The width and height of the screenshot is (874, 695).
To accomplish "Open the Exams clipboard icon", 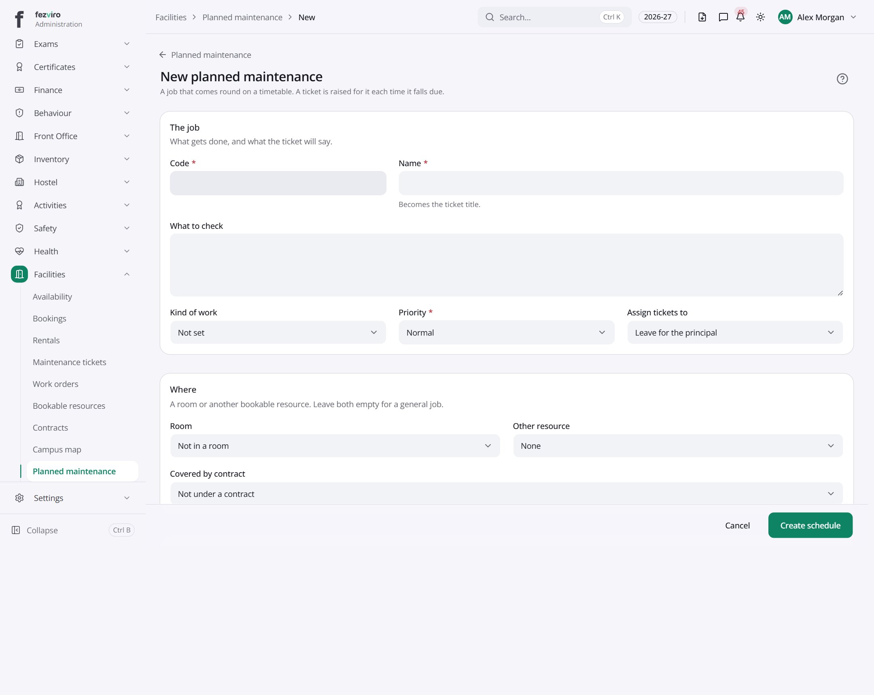I will coord(19,44).
